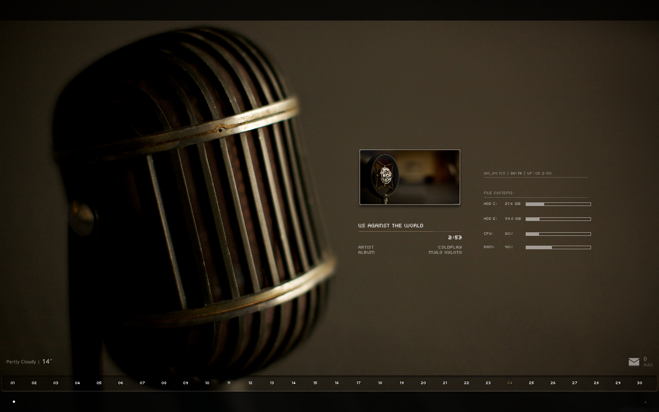Select calendar day 18
This screenshot has height=412, width=659.
coord(380,383)
